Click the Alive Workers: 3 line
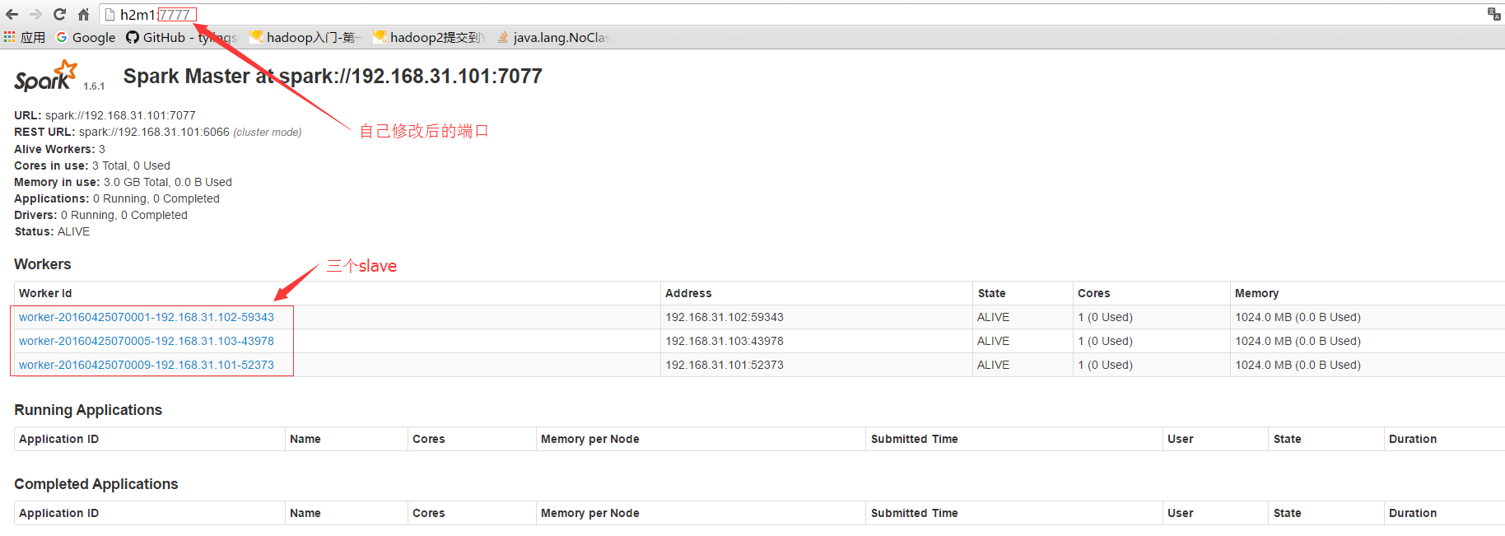Image resolution: width=1505 pixels, height=536 pixels. tap(59, 149)
